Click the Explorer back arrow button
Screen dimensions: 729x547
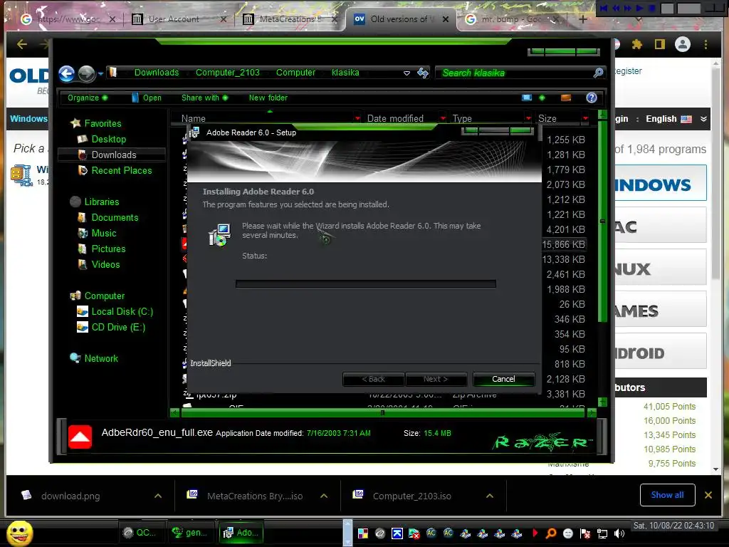pyautogui.click(x=66, y=73)
